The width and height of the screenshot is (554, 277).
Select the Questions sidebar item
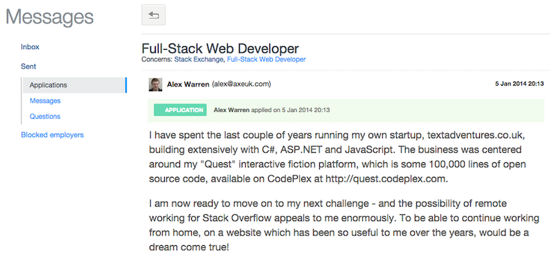[45, 116]
